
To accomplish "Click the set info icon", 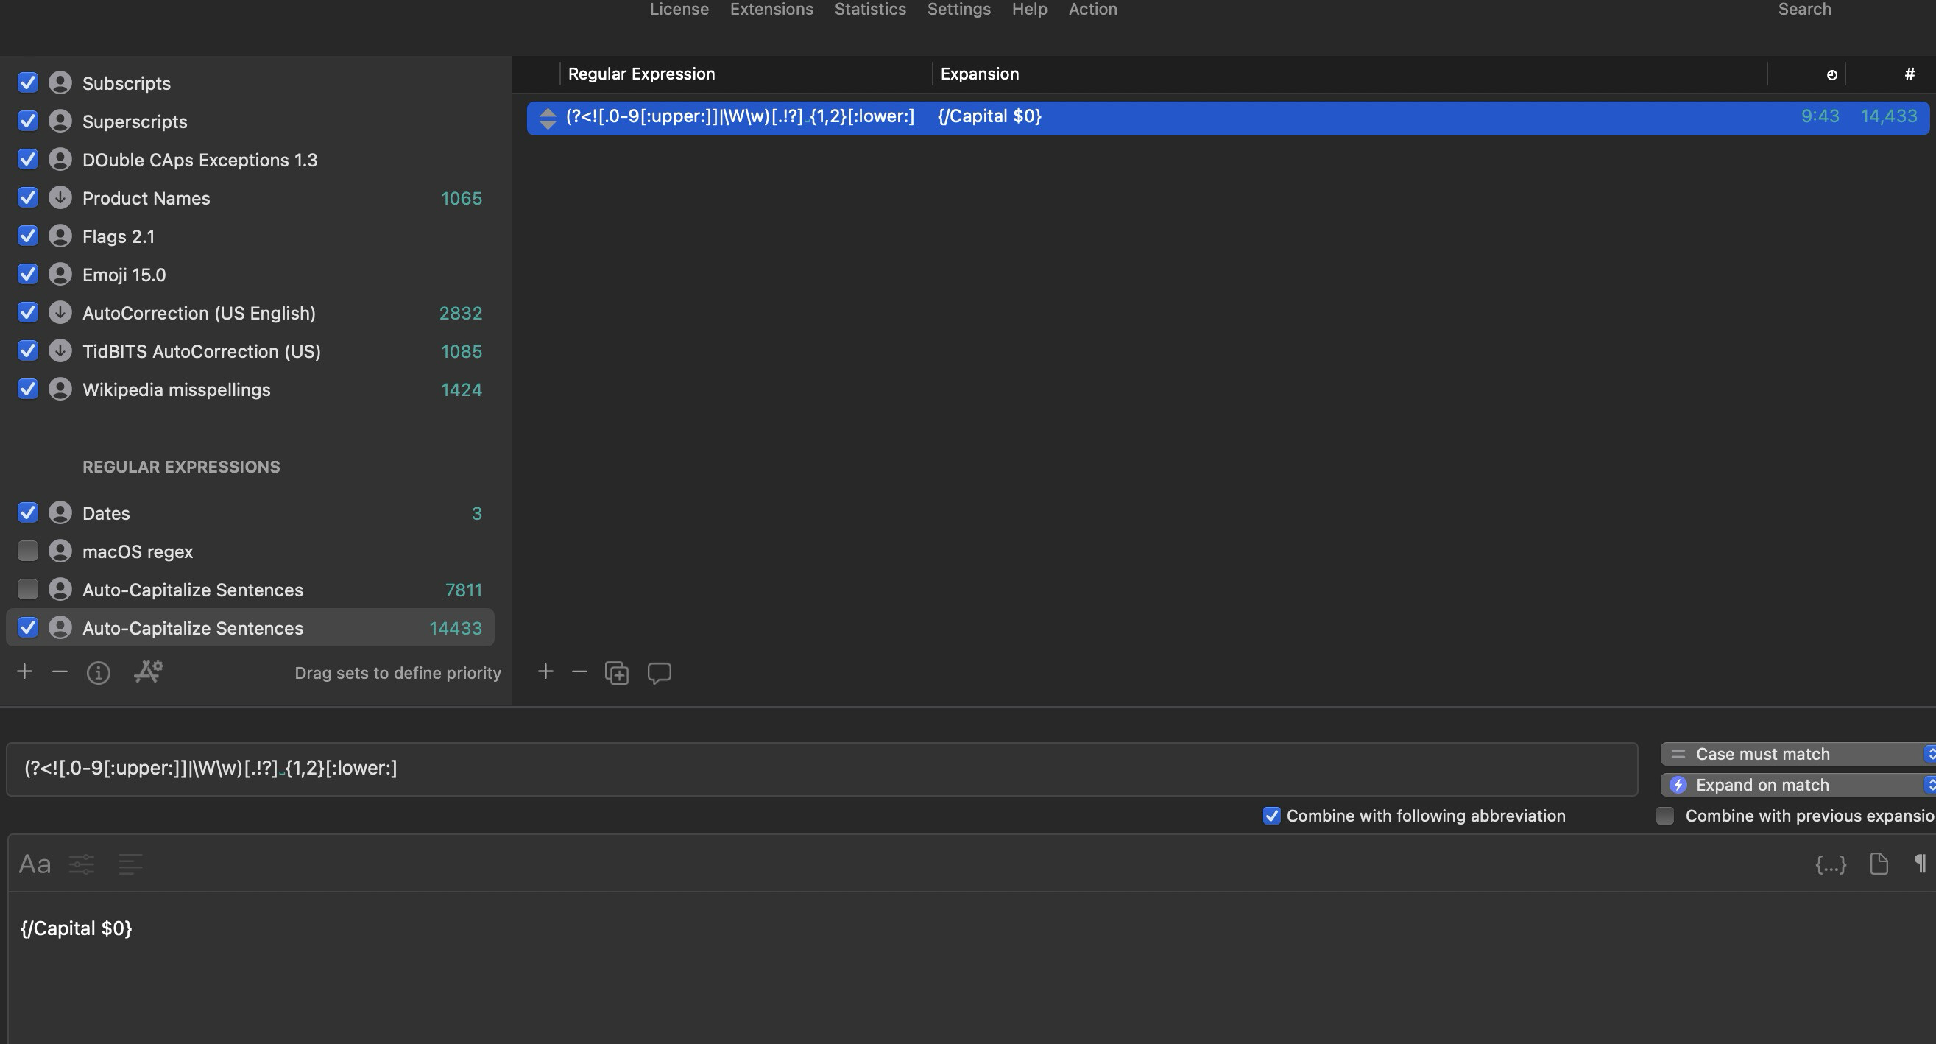I will [x=99, y=673].
